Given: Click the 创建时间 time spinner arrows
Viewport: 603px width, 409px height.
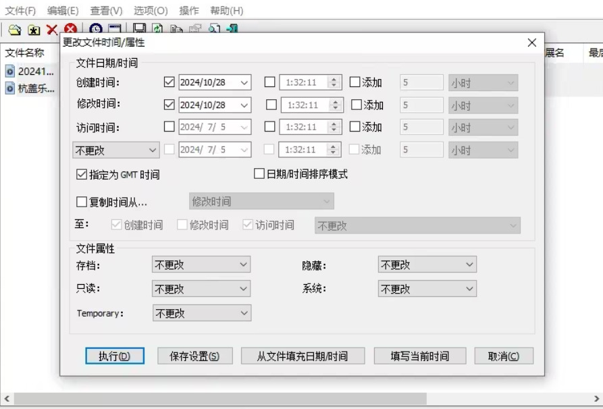Looking at the screenshot, I should coord(334,82).
